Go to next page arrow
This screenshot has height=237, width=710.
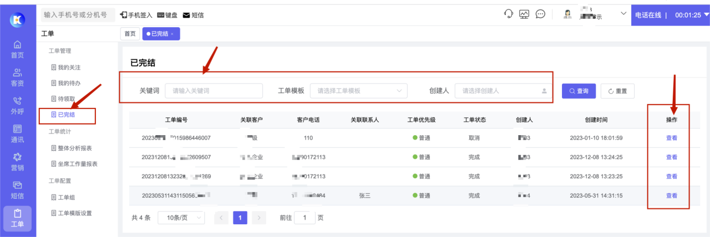[x=259, y=218]
